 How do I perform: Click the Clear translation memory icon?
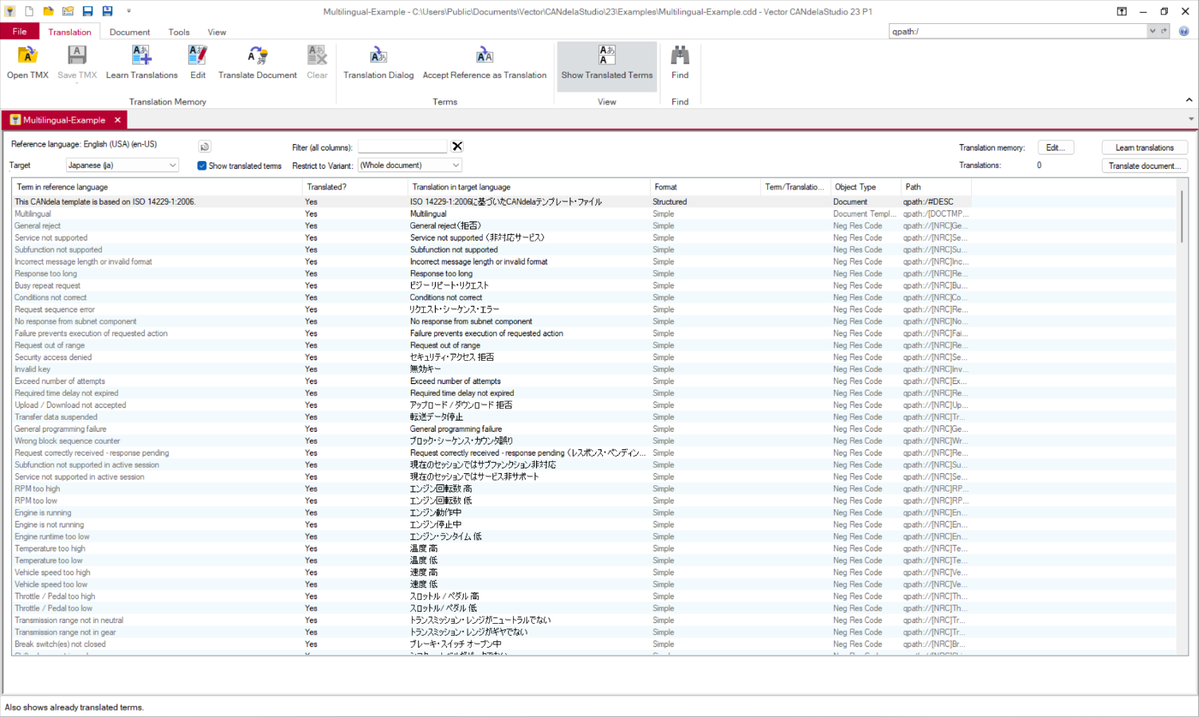pyautogui.click(x=317, y=64)
